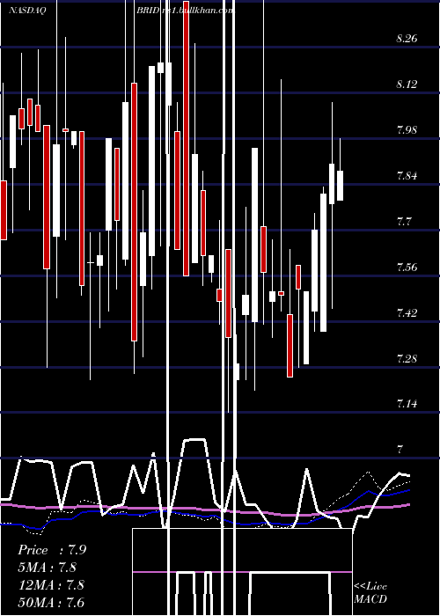Image resolution: width=440 pixels, height=616 pixels.
Task: Click the 7 price axis label
Action: (x=400, y=449)
